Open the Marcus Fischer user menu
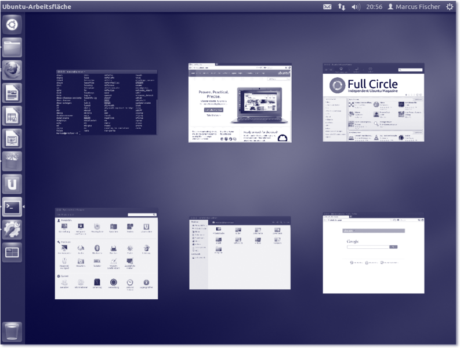This screenshot has width=460, height=348. click(414, 7)
